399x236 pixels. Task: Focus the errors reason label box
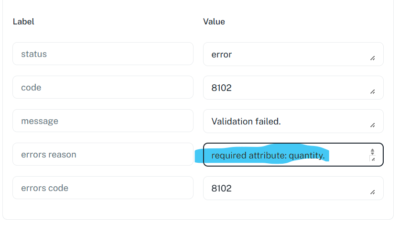click(x=103, y=154)
